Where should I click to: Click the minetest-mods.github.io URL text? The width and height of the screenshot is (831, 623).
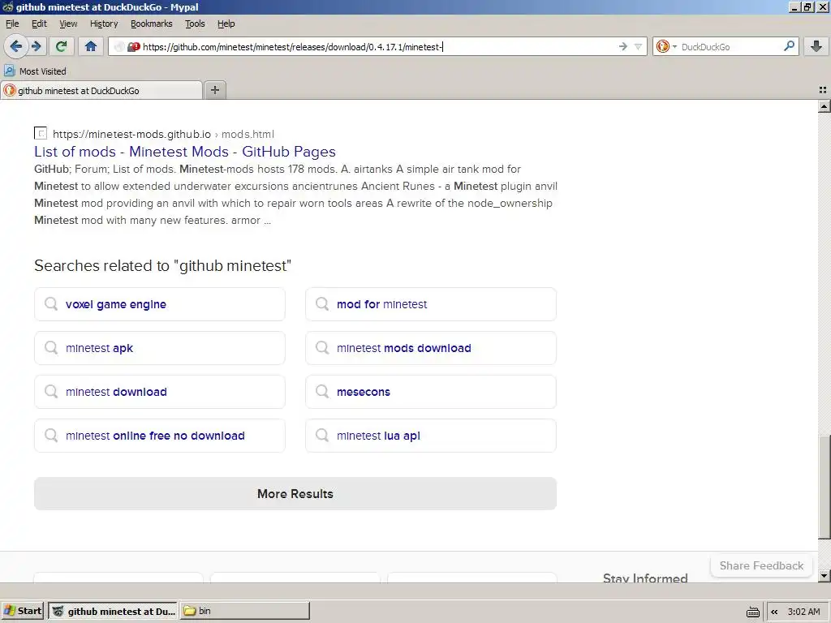pyautogui.click(x=131, y=134)
